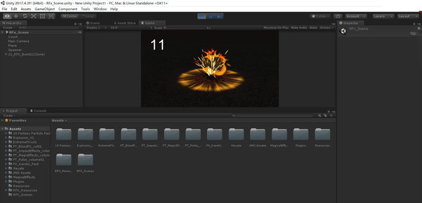This screenshot has height=203, width=422.
Task: Switch to the Console tab
Action: tap(38, 111)
